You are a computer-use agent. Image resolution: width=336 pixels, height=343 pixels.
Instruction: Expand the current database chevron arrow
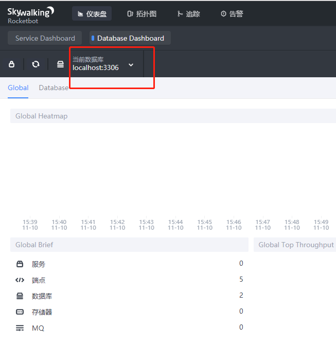(x=131, y=65)
